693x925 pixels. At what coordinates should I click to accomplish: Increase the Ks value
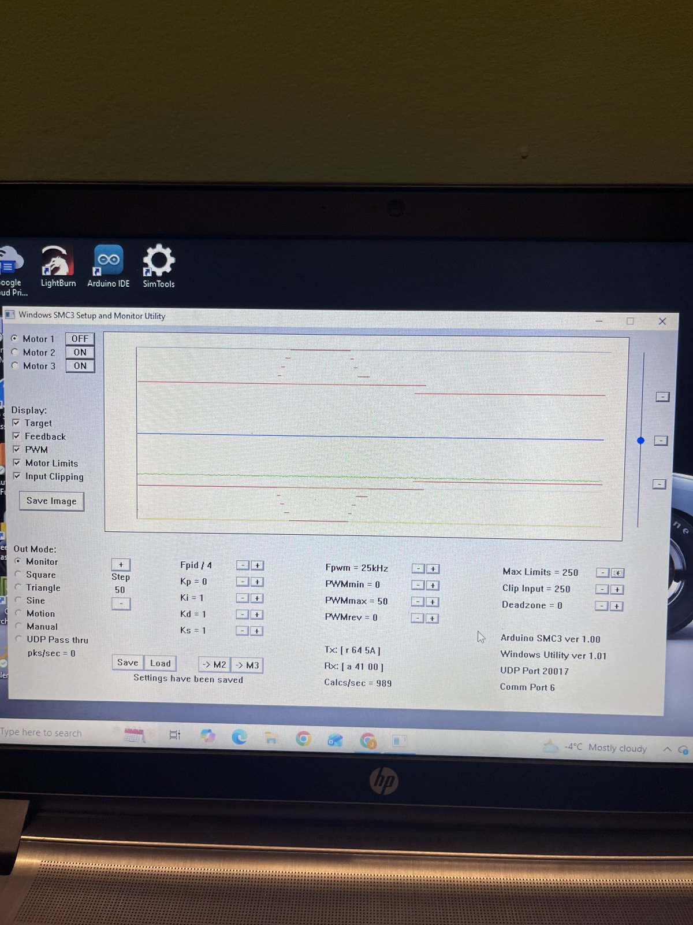257,631
